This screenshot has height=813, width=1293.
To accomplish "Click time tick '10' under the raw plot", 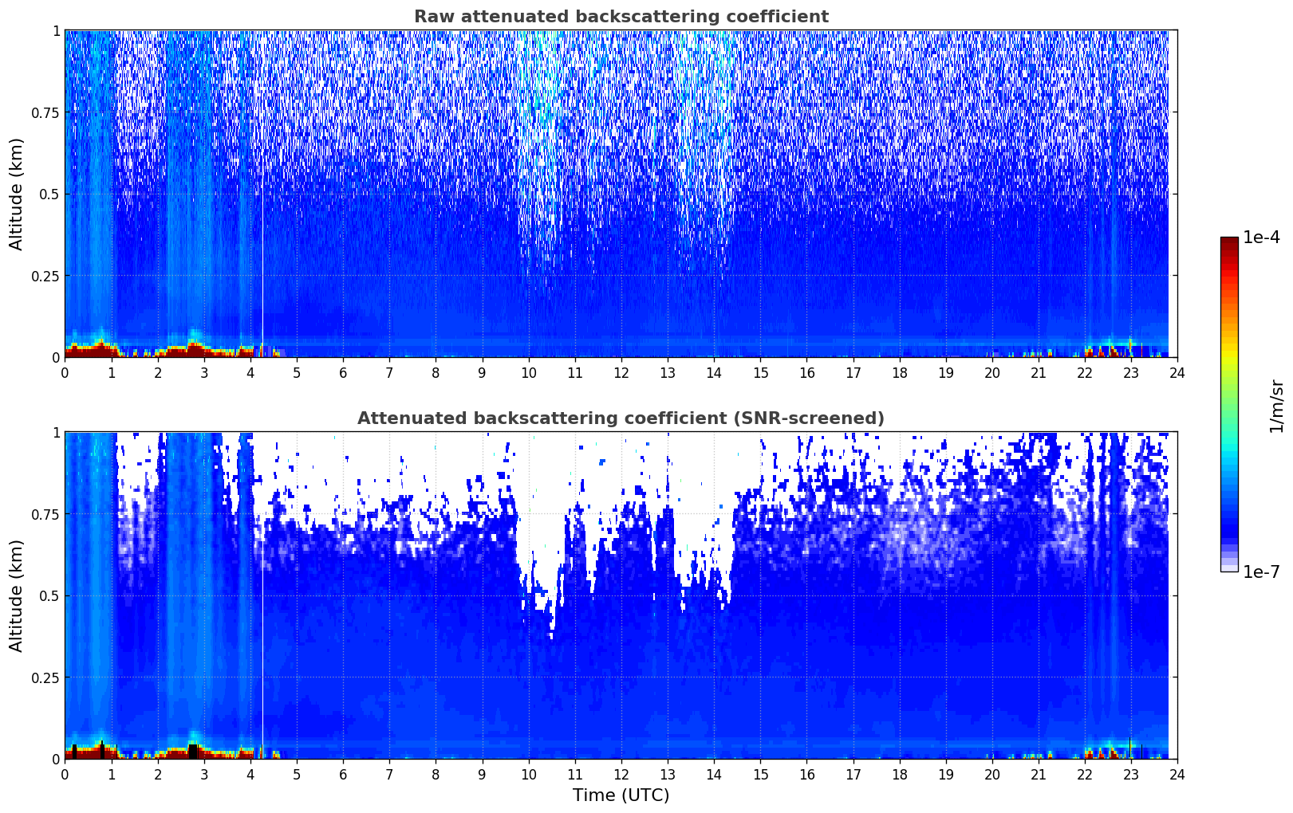I will [528, 372].
